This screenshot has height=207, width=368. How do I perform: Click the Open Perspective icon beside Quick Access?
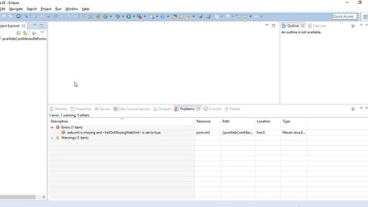pos(365,17)
